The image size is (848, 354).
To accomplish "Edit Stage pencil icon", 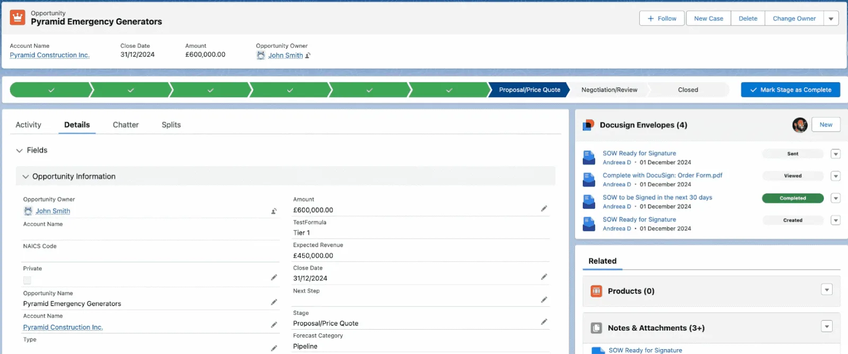I will point(544,322).
